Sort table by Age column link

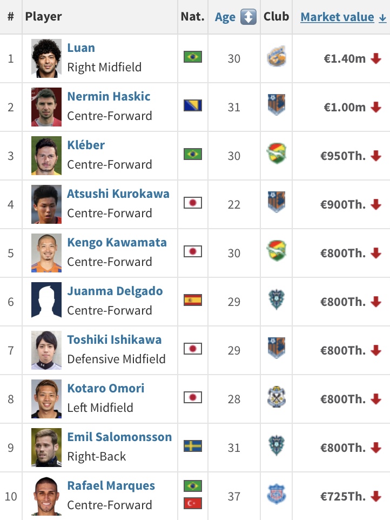[x=225, y=17]
